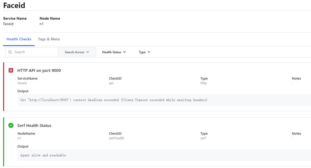Click the serf type value
Image resolution: width=311 pixels, height=168 pixels.
coord(203,138)
